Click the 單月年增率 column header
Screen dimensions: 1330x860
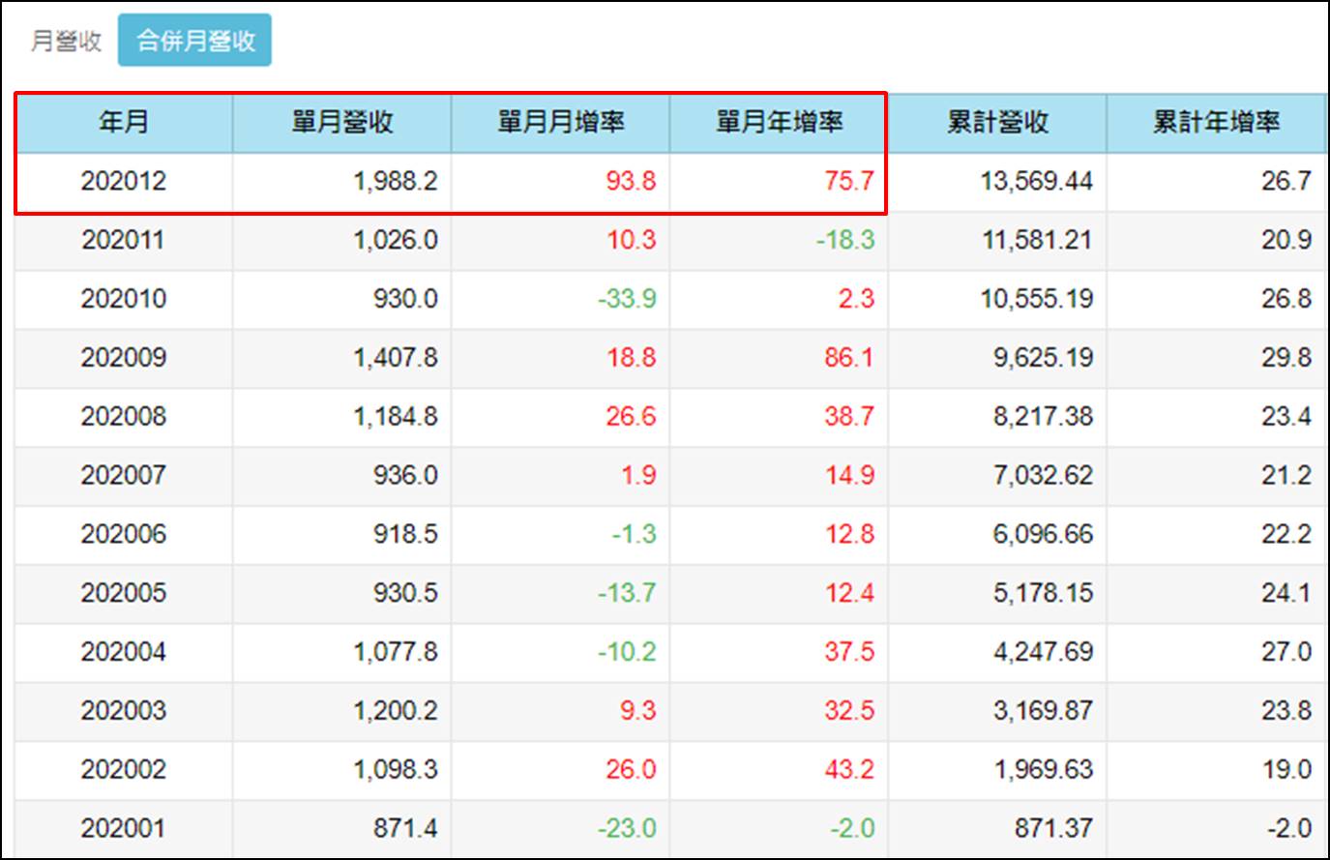777,123
